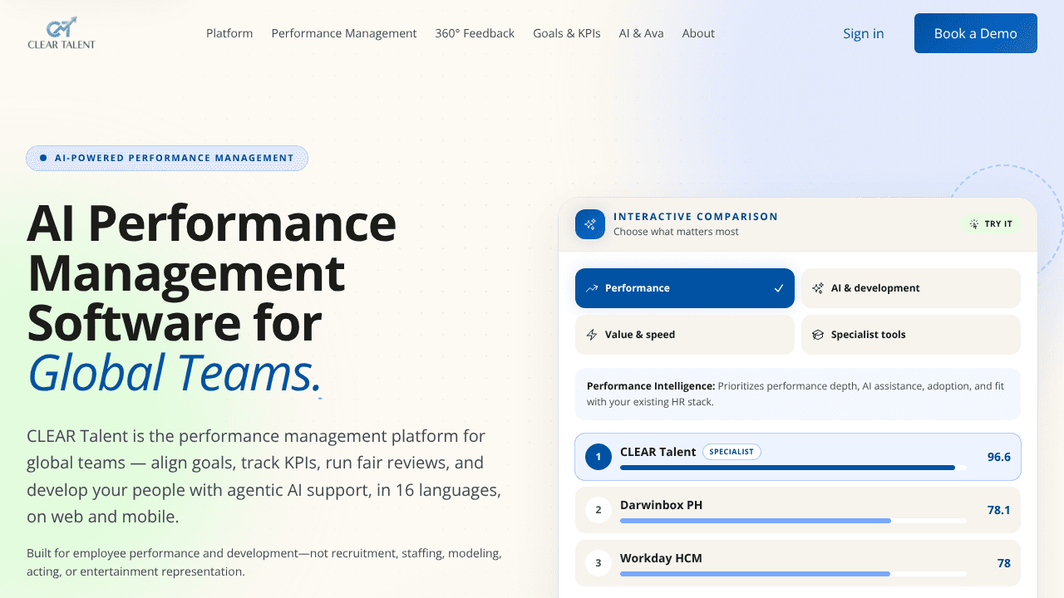Click the 78.1 score value
The width and height of the screenshot is (1064, 598).
[999, 510]
